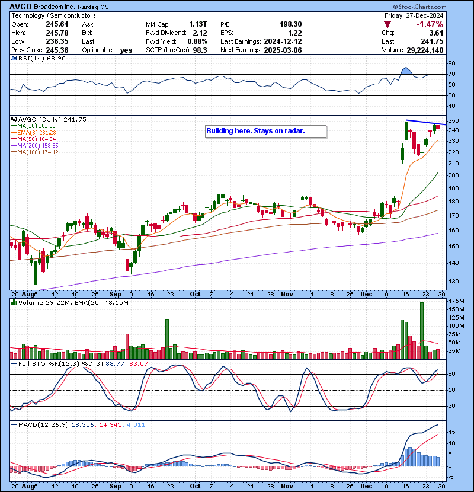Screen dimensions: 474x492
Task: Click the Prev Close value 245.36
Action: click(57, 50)
